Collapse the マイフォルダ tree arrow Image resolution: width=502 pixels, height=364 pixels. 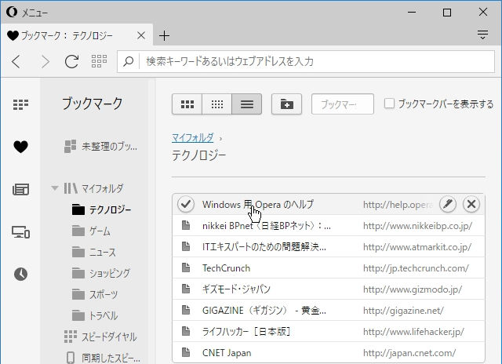click(x=55, y=188)
